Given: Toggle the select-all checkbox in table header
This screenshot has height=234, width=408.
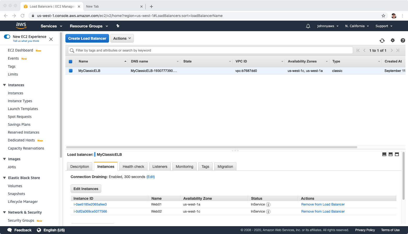Looking at the screenshot, I should click(x=70, y=61).
